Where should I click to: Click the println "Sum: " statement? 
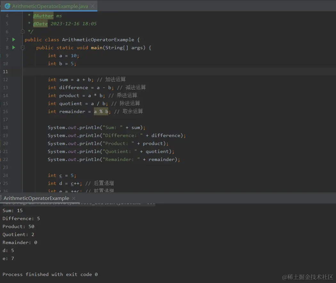96,128
